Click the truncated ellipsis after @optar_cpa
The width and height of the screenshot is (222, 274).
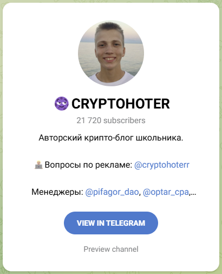pyautogui.click(x=193, y=194)
